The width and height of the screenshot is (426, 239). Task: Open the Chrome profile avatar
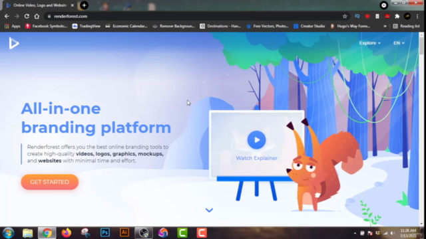tap(407, 16)
